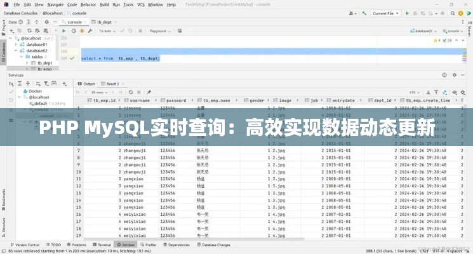Screen dimensions: 473x254
Task: Open the Refactor menu
Action: pos(88,4)
